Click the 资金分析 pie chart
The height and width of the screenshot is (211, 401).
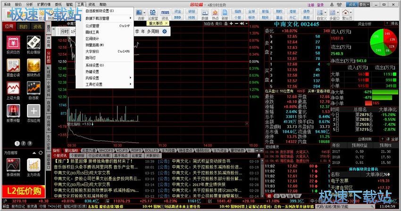click(x=384, y=42)
